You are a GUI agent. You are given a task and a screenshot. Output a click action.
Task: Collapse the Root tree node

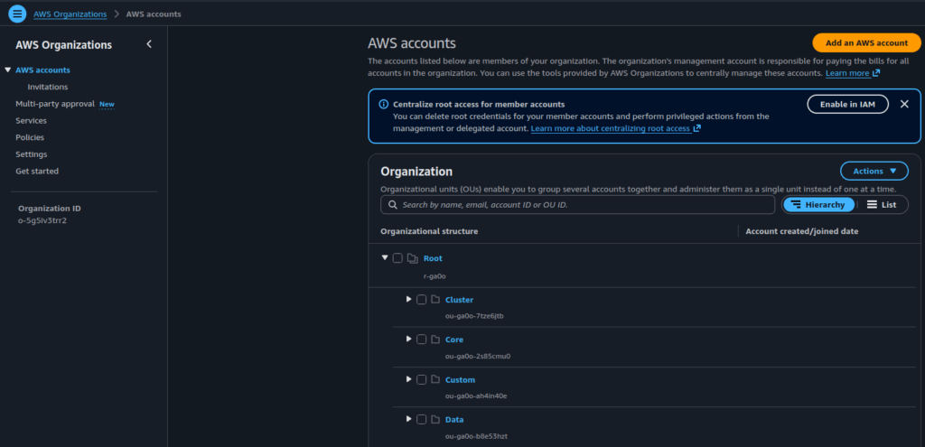(385, 257)
